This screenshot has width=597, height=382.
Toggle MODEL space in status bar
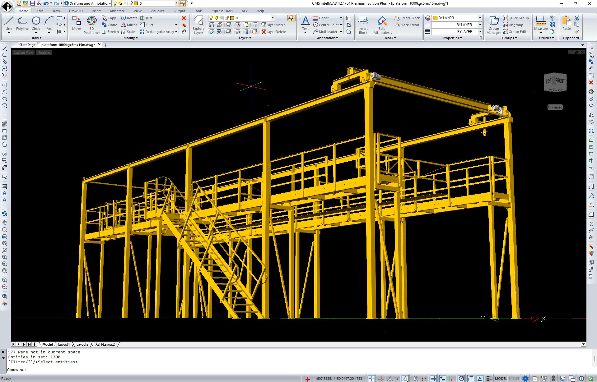tap(501, 378)
